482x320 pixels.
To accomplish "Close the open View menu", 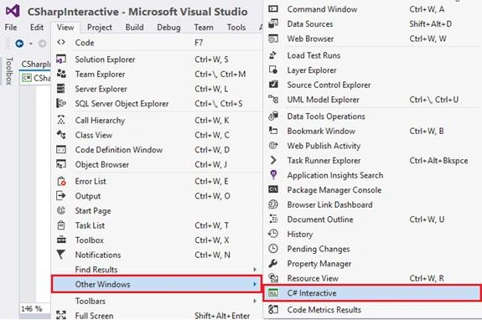I will (65, 28).
